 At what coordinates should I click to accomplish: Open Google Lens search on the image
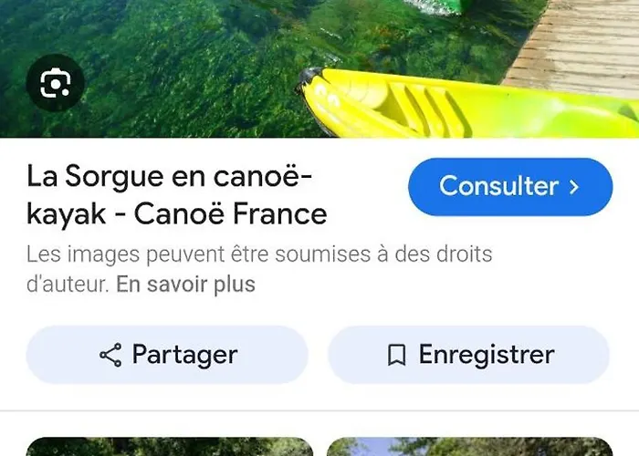55,83
